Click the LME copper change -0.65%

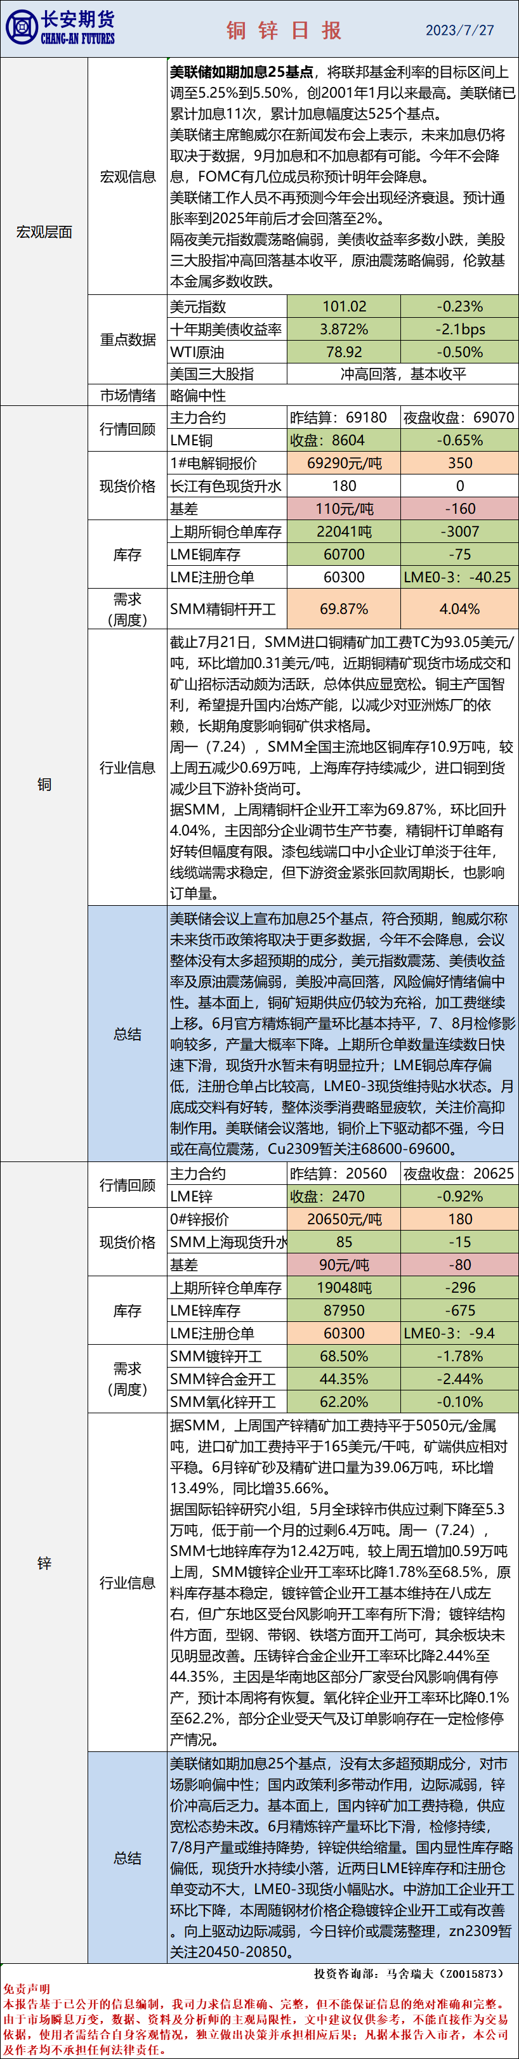(460, 440)
